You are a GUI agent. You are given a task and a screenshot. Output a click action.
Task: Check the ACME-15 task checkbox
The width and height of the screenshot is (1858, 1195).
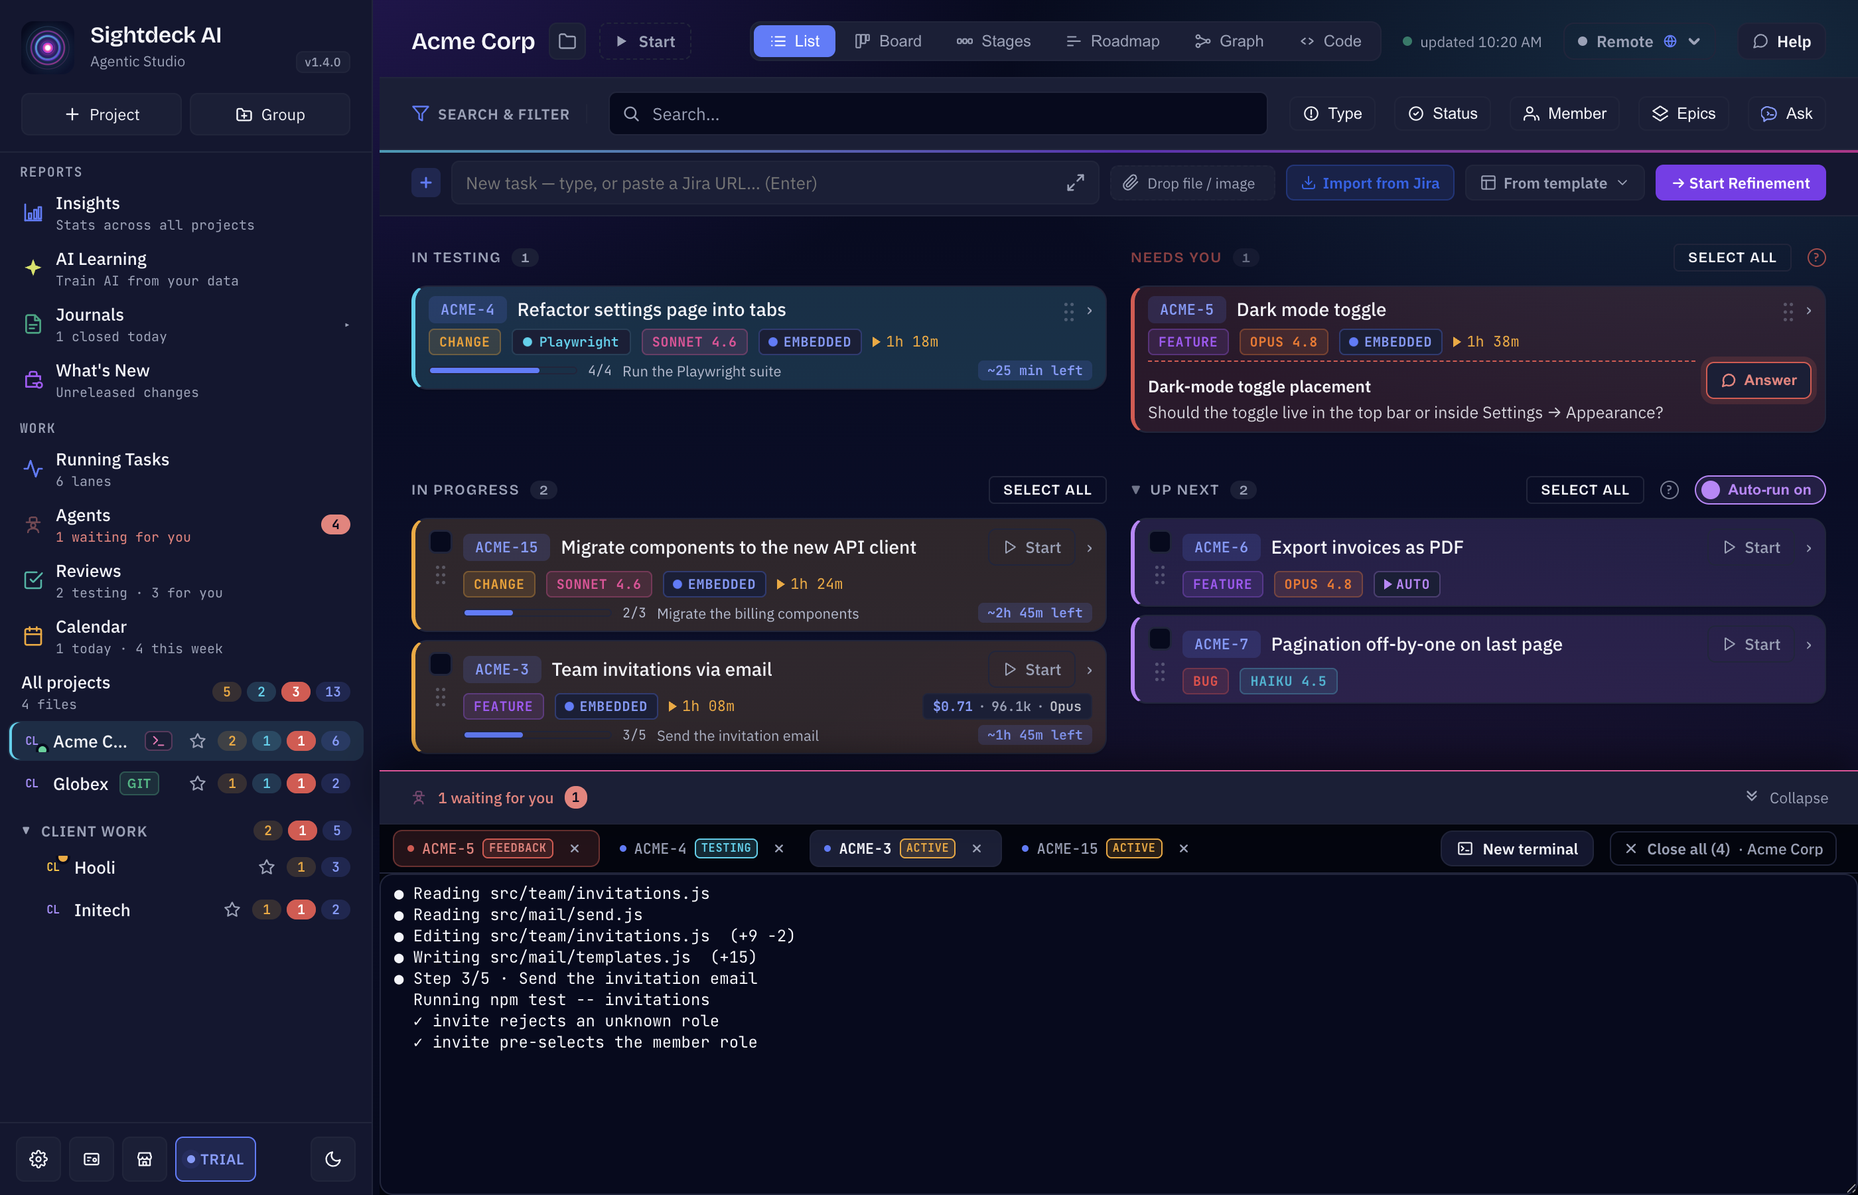click(441, 541)
